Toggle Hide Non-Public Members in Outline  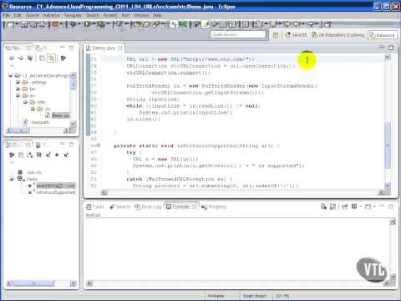(57, 155)
